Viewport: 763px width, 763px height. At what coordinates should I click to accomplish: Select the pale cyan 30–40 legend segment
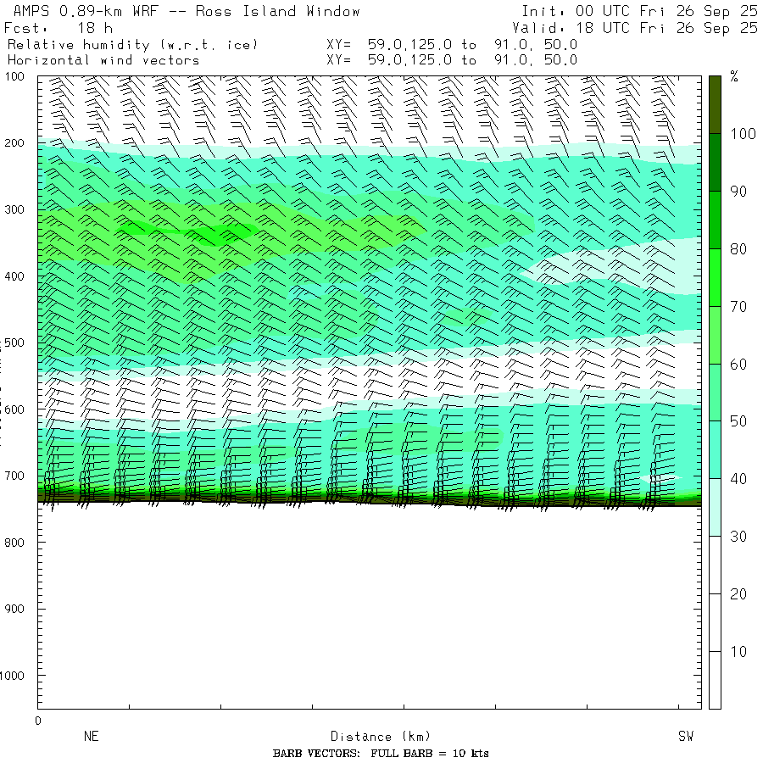tap(716, 507)
